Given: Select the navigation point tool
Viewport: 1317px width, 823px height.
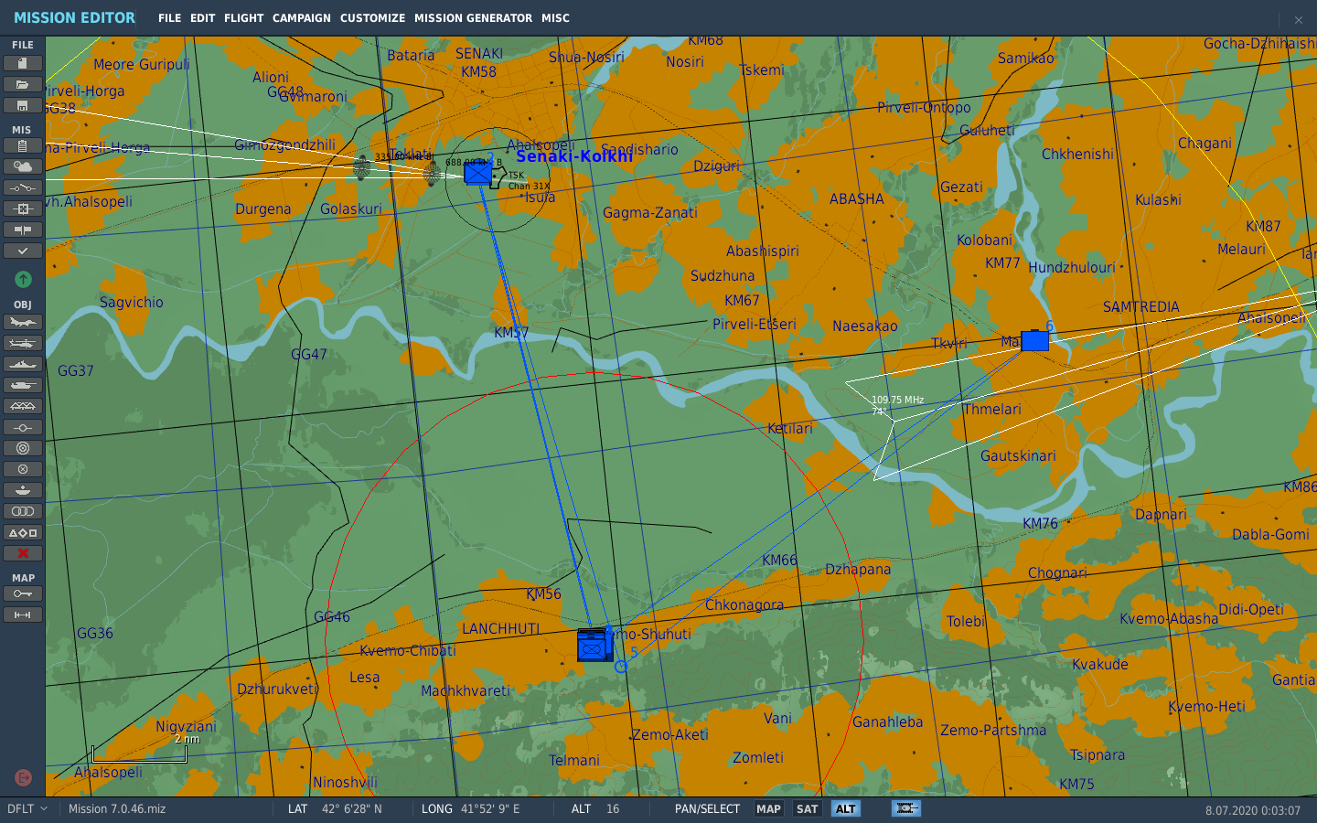Looking at the screenshot, I should pyautogui.click(x=23, y=427).
